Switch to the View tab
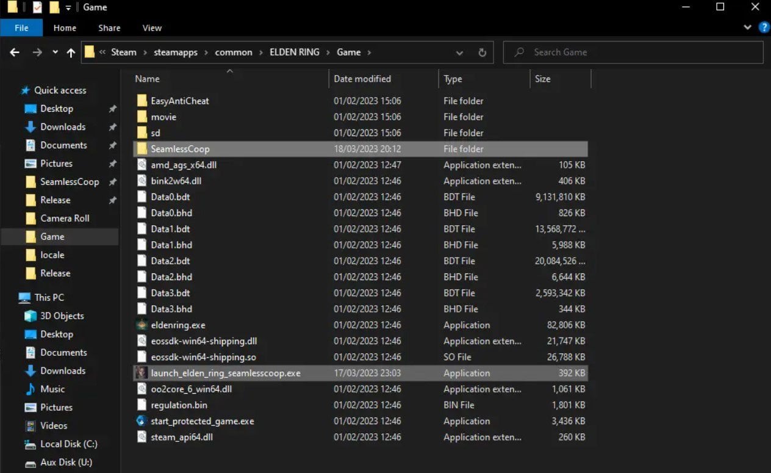 (152, 27)
